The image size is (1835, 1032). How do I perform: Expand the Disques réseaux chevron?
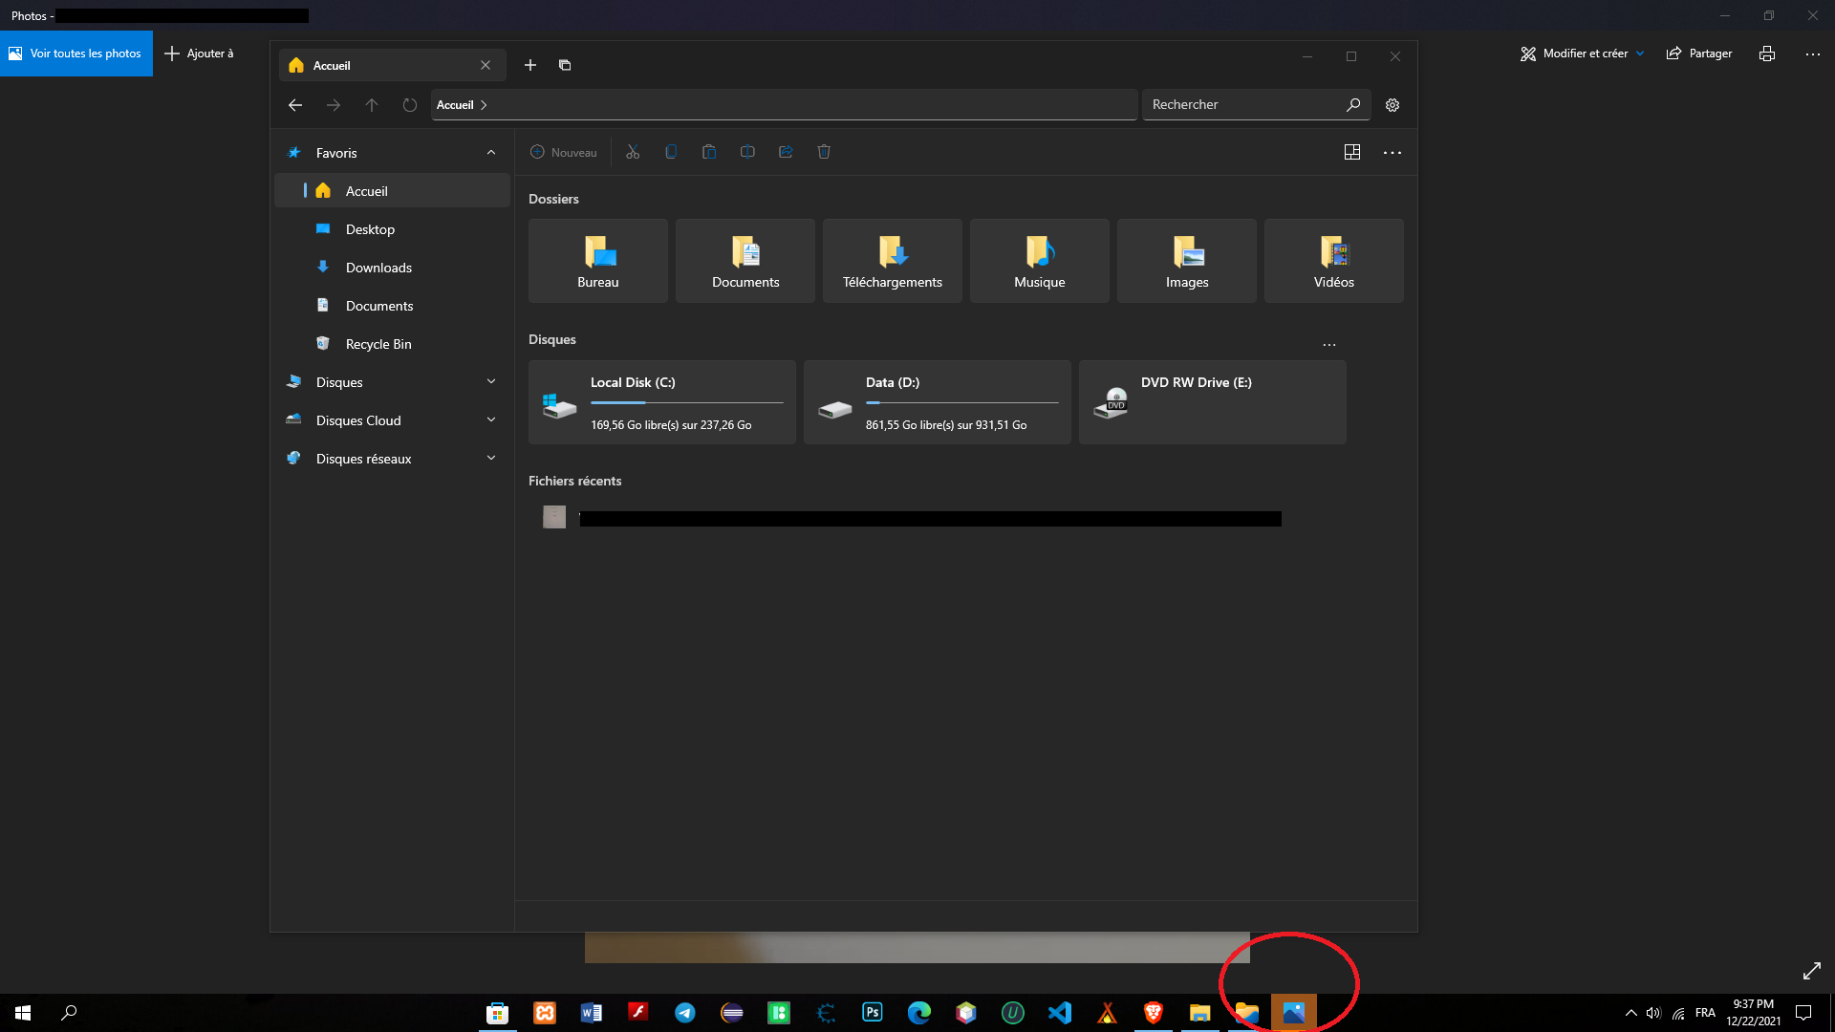click(x=491, y=459)
